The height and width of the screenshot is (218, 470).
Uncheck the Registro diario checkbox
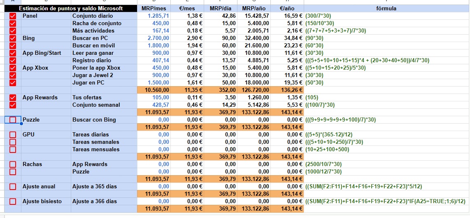pyautogui.click(x=13, y=60)
